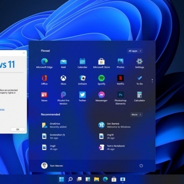The width and height of the screenshot is (184, 184).
Task: Open the To Do app
Action: coord(139,80)
